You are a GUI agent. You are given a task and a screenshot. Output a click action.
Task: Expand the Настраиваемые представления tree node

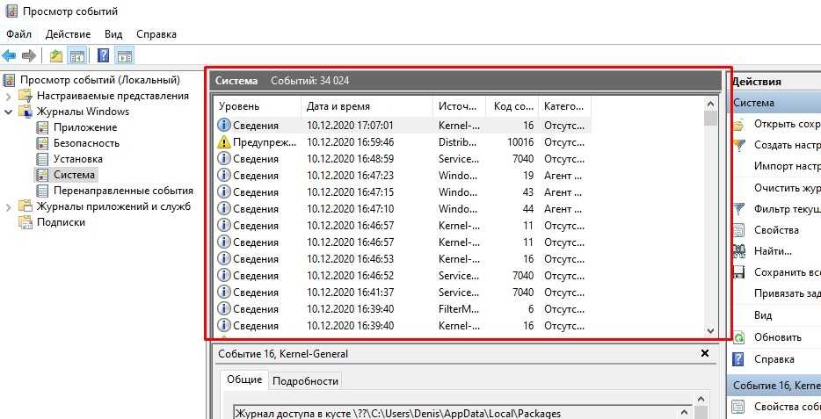9,96
